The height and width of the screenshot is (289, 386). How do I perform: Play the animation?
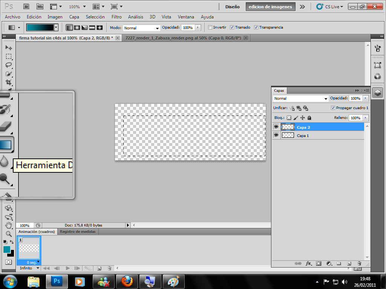tap(68, 268)
